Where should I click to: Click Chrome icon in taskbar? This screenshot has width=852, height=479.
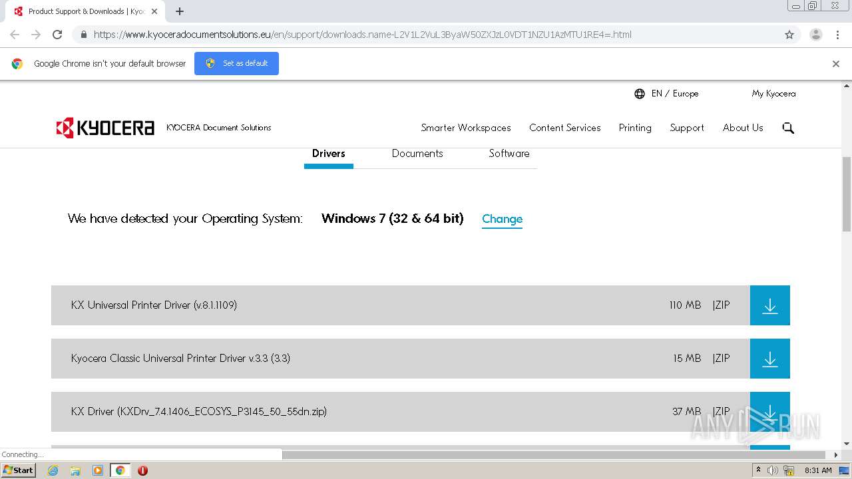tap(120, 470)
